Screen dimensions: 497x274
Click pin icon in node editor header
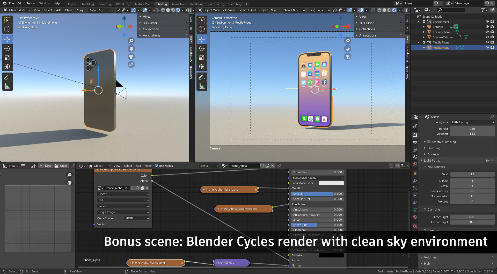coord(279,166)
